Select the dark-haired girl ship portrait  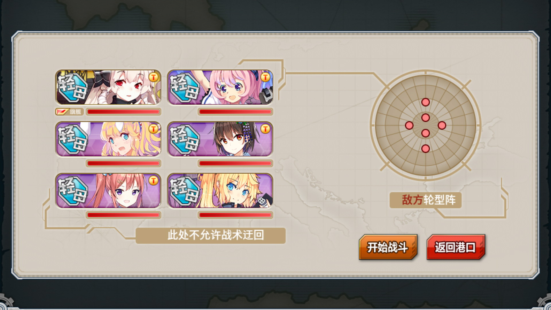[220, 139]
